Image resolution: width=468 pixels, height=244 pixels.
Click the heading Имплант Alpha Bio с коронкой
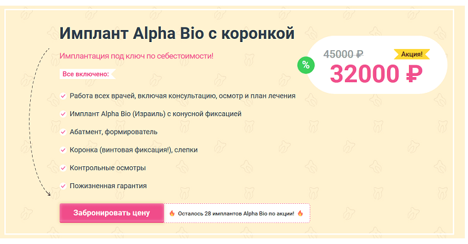(x=177, y=33)
